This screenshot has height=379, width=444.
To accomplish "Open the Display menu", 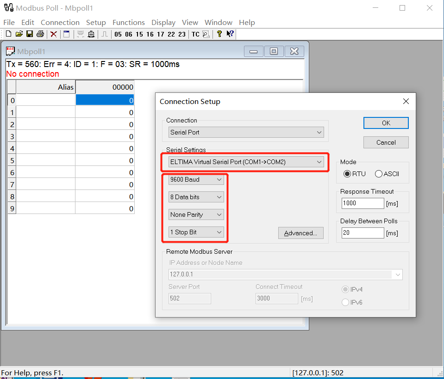I will coord(163,22).
